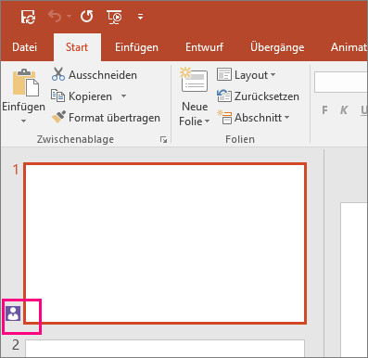Open the Übergänge tab
This screenshot has width=368, height=358.
pyautogui.click(x=277, y=47)
